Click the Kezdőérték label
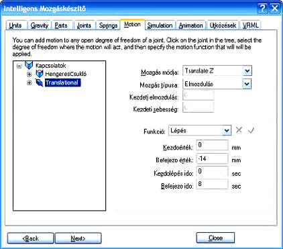Screen dimensions: 283x249 (178, 148)
